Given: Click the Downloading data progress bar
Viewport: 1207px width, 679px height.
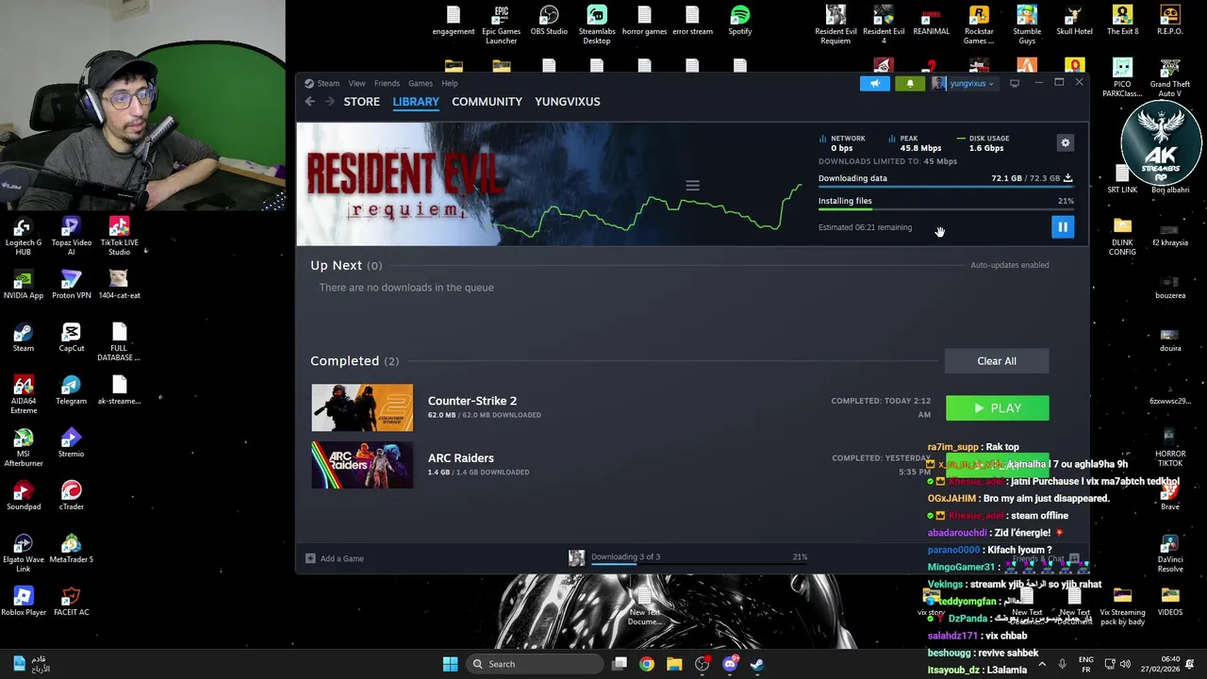Looking at the screenshot, I should (x=946, y=187).
